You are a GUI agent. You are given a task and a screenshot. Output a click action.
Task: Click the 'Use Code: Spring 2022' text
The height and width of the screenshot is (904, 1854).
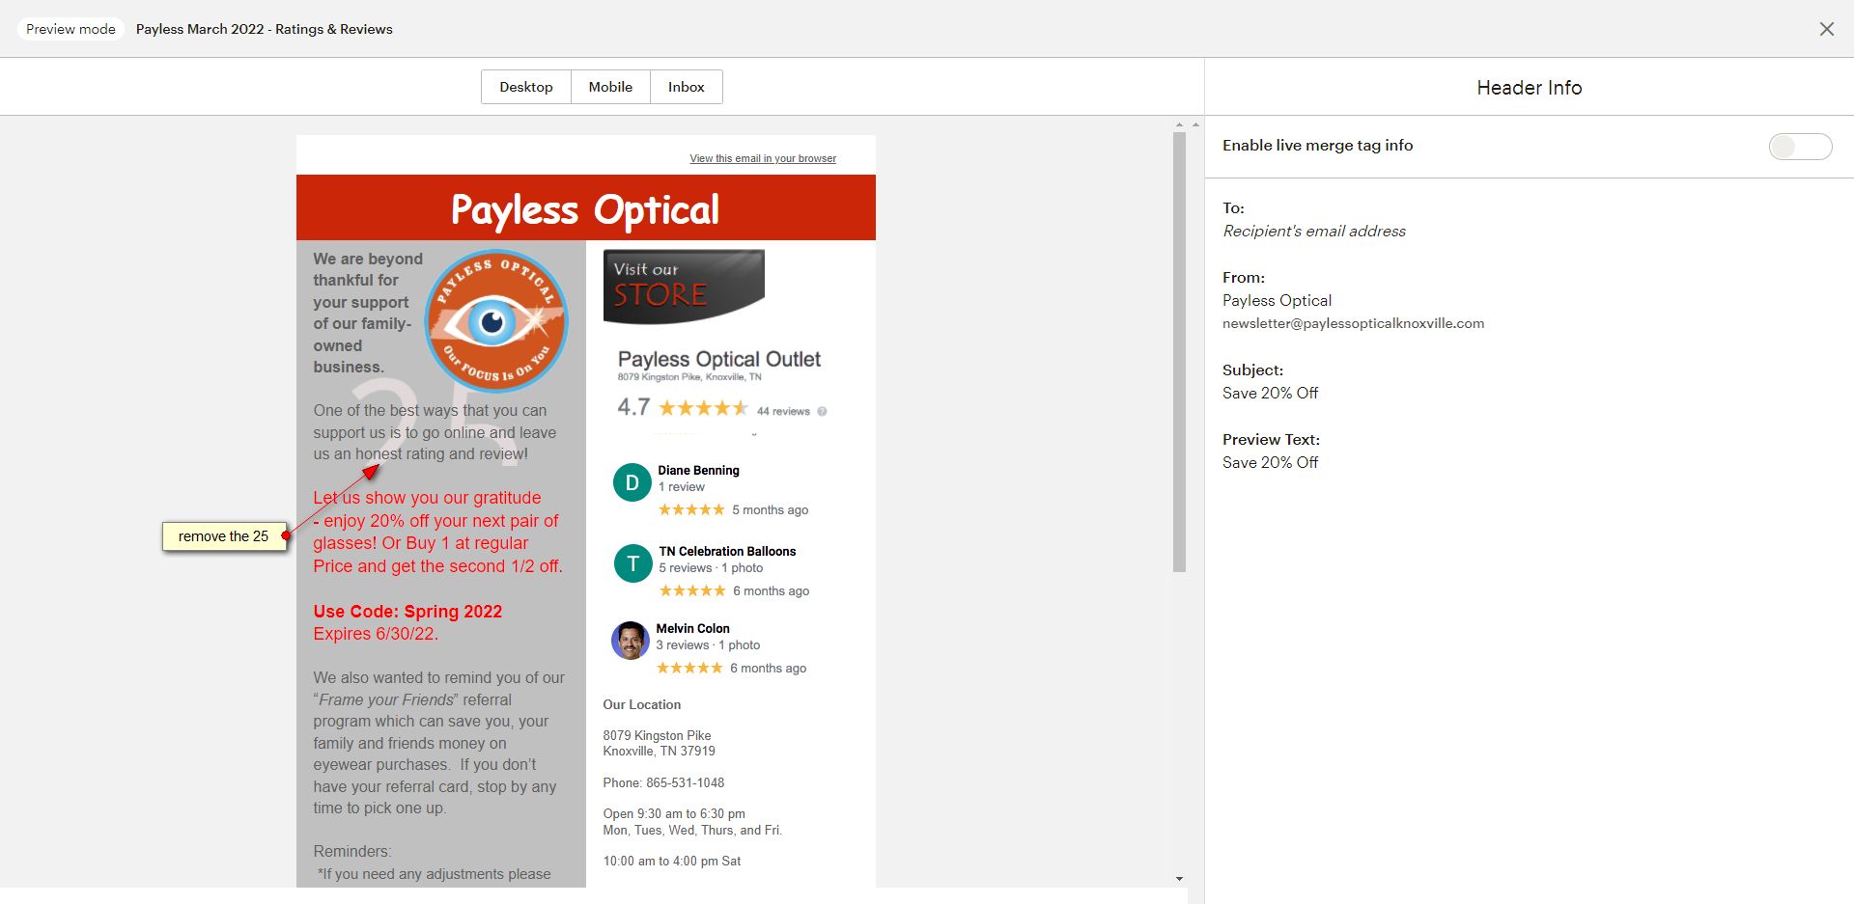[x=407, y=612]
